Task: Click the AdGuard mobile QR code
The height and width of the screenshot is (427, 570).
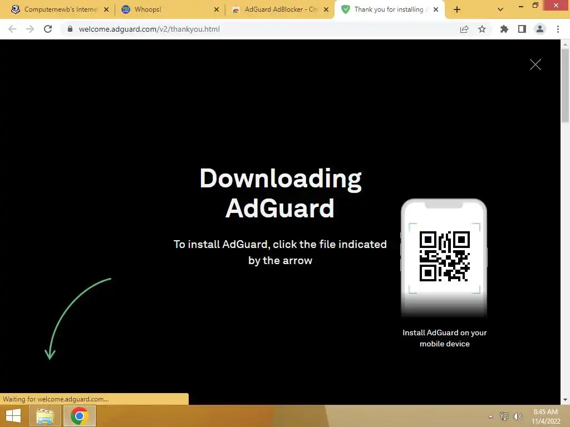Action: coord(445,256)
